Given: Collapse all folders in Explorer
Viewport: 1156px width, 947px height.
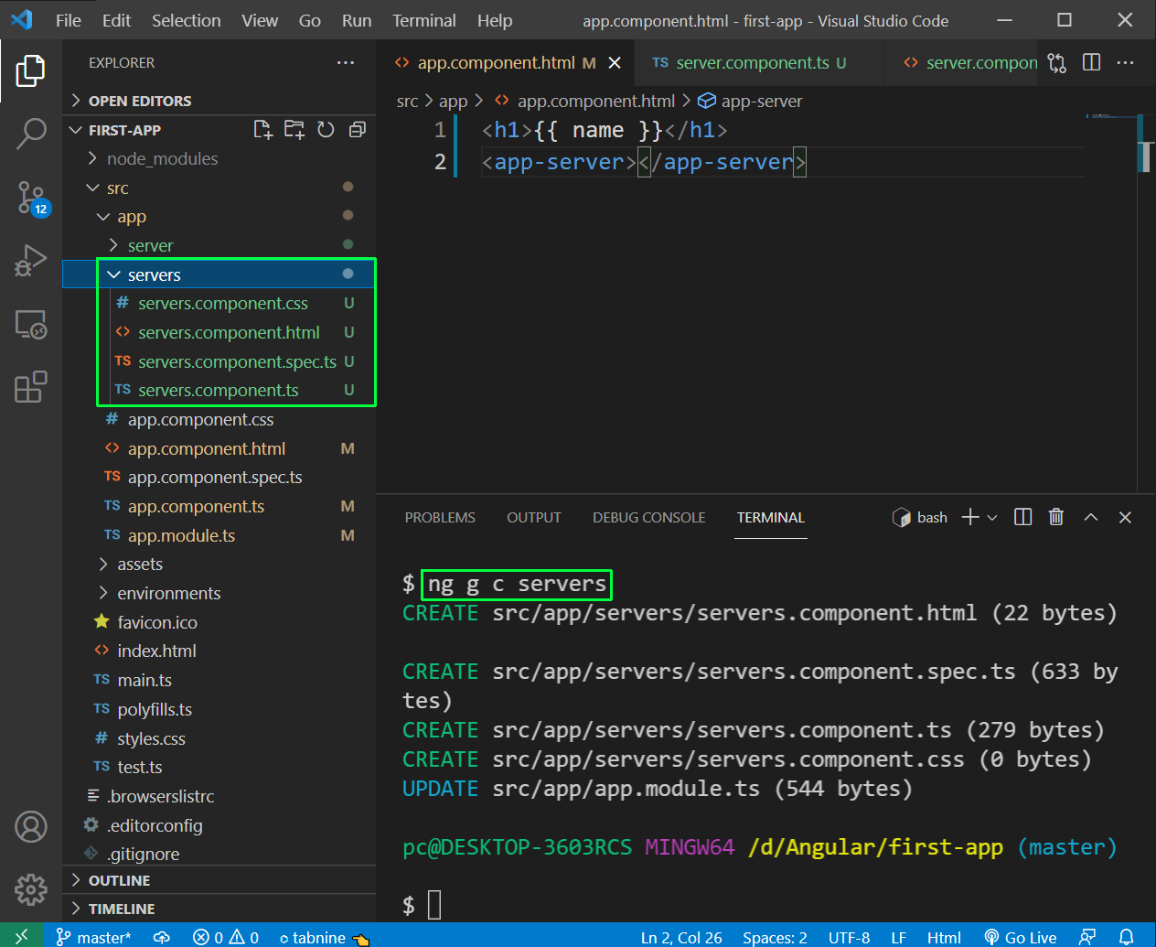Looking at the screenshot, I should (357, 130).
